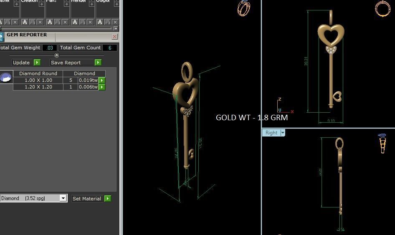
Task: Click the load icon in the Creation panel
Action: (25, 22)
